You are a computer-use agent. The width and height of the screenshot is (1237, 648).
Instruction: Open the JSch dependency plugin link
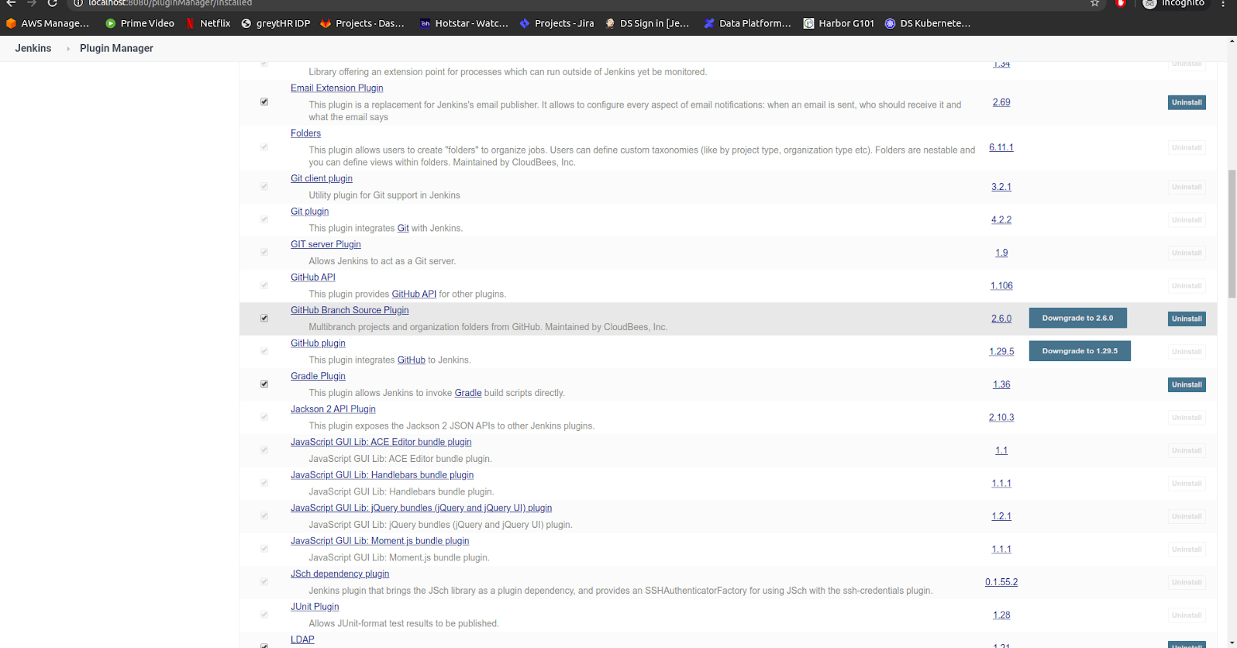[339, 574]
